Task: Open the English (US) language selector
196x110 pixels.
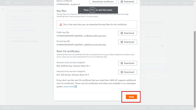Action: pos(20,108)
